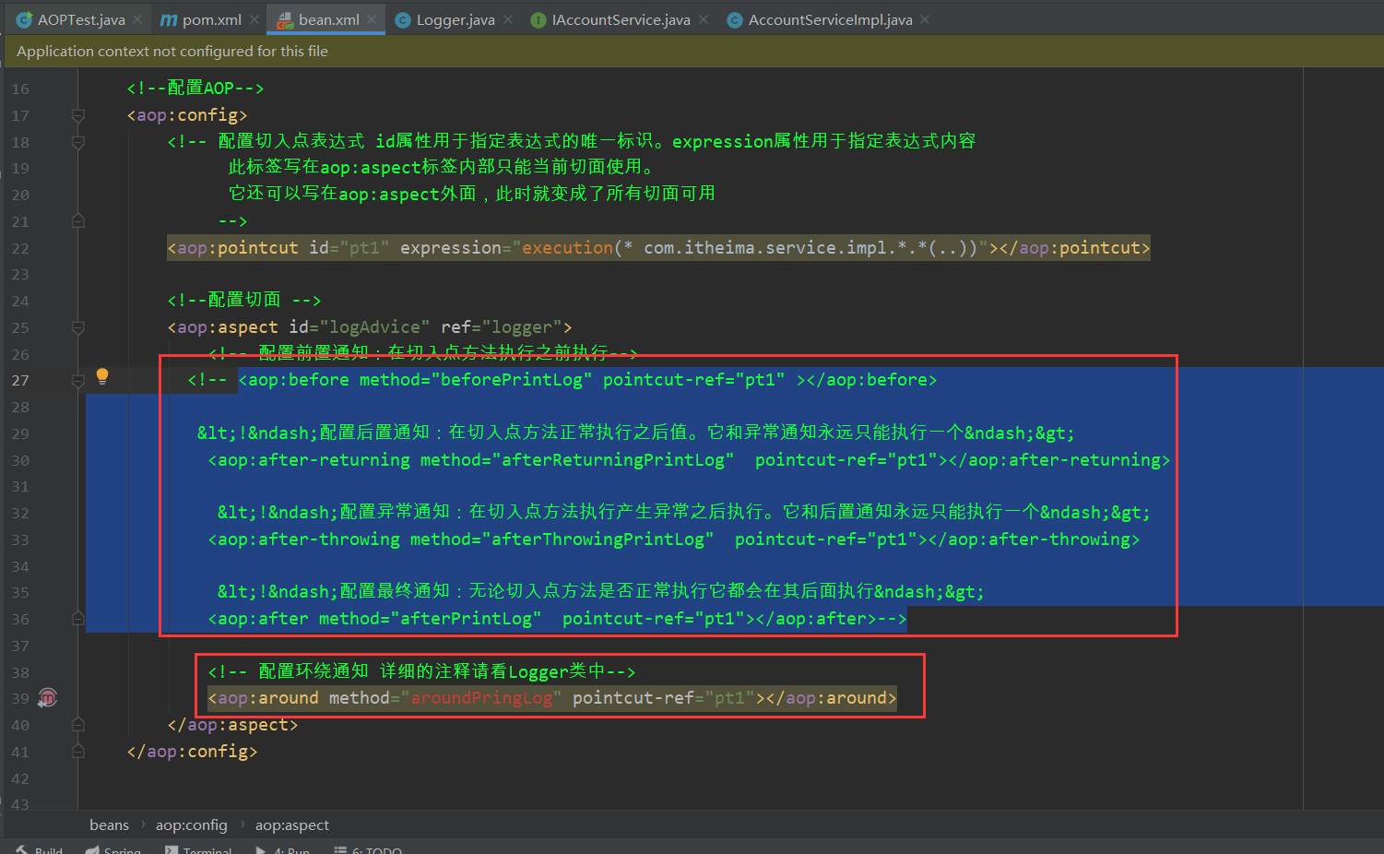1384x854 pixels.
Task: Click line number 42 in the gutter
Action: point(20,779)
